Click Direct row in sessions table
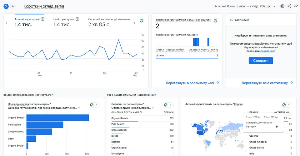This screenshot has height=156, width=300. click(x=142, y=136)
